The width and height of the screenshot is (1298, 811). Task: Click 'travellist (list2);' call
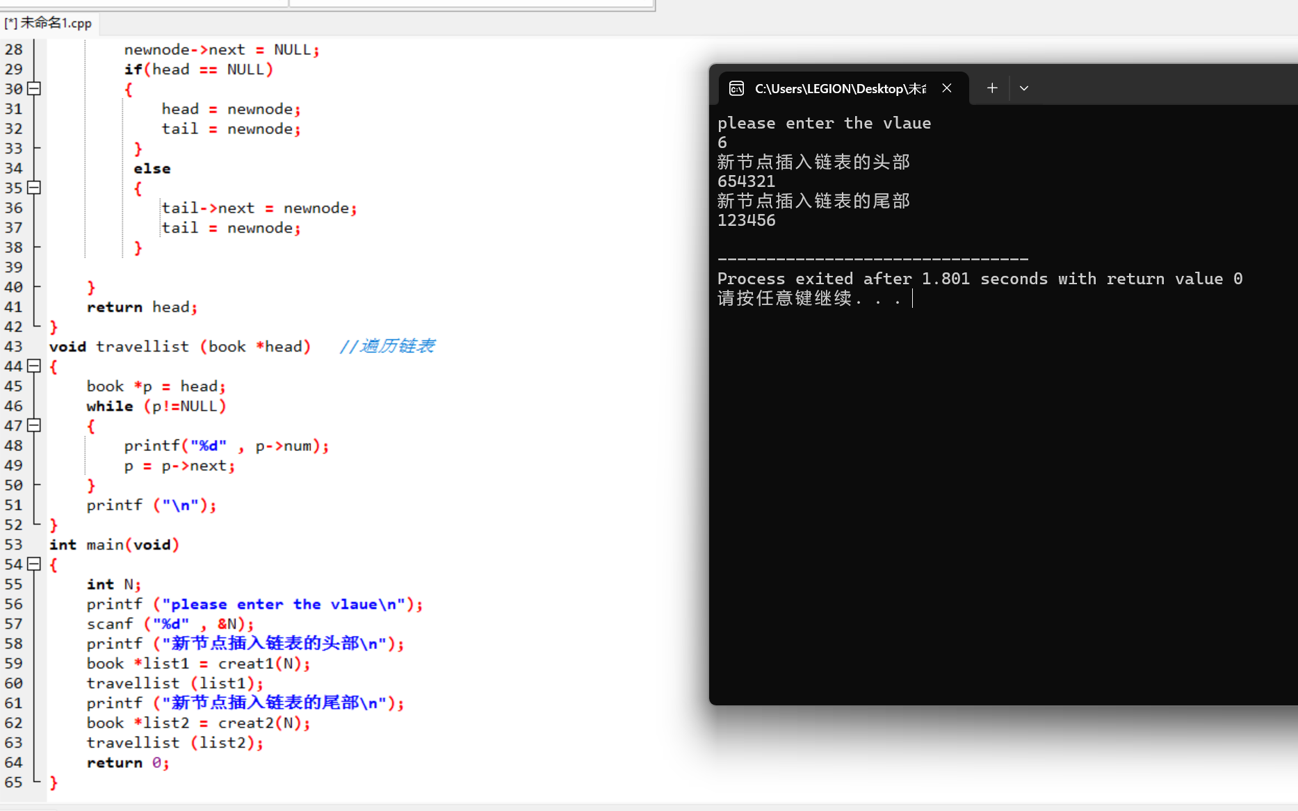click(175, 743)
